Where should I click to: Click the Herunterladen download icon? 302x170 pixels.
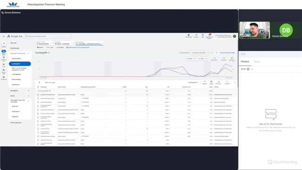219,82
